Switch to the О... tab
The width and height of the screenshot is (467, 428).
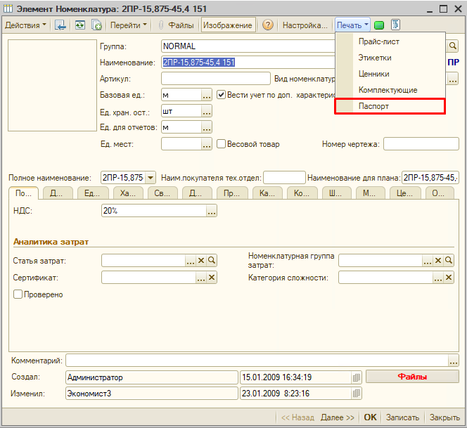pos(439,193)
